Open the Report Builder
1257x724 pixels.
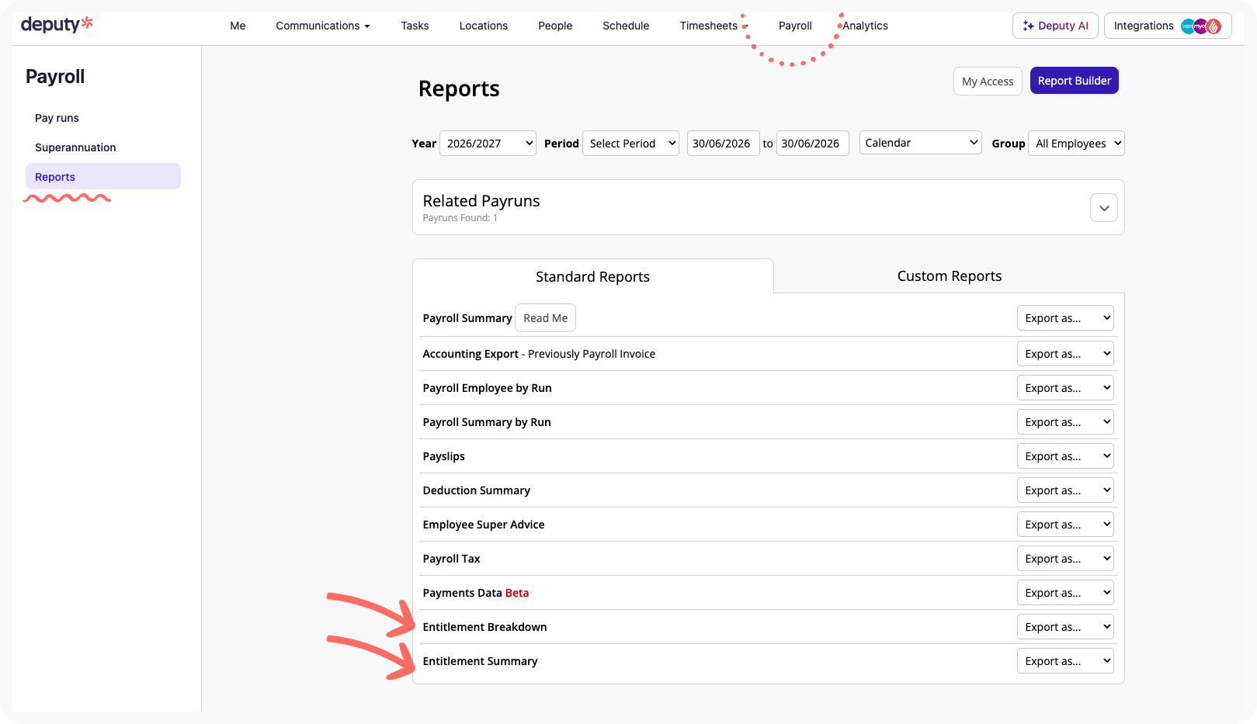click(x=1075, y=81)
